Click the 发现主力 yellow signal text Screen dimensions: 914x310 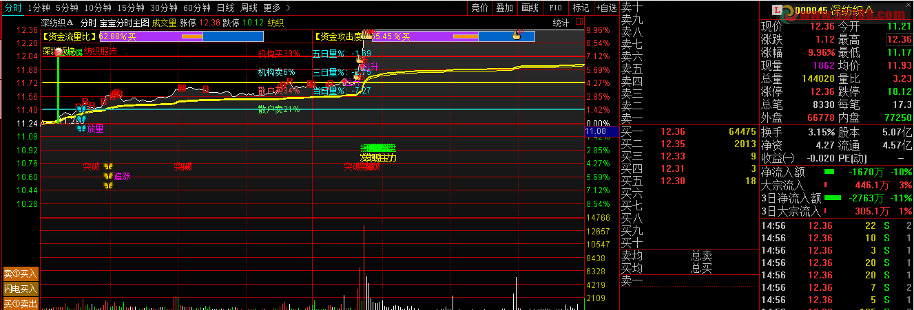point(378,157)
